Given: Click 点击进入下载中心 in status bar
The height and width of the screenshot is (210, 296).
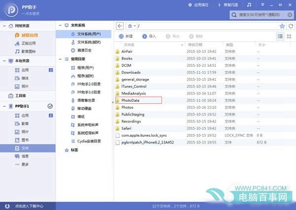Looking at the screenshot, I should pyautogui.click(x=29, y=206).
